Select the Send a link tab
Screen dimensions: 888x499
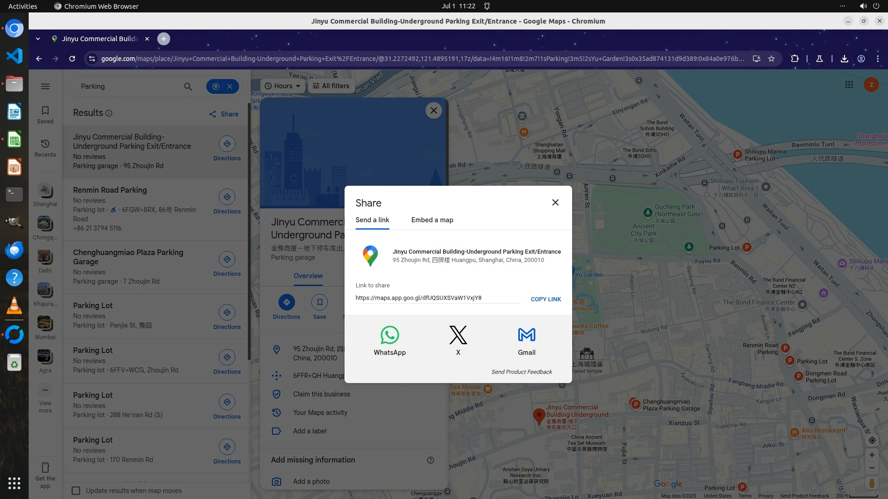tap(372, 220)
